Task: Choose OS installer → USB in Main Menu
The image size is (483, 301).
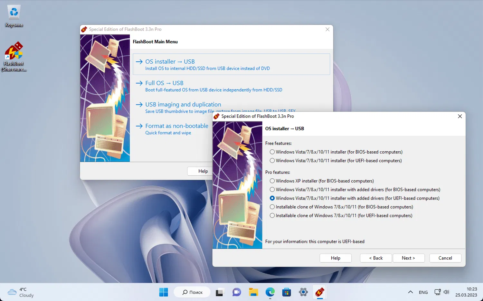Action: [231, 64]
